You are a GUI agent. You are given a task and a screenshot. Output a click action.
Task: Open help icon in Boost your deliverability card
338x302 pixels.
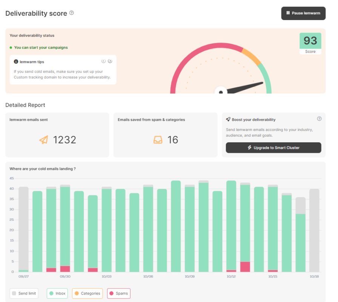(x=319, y=119)
